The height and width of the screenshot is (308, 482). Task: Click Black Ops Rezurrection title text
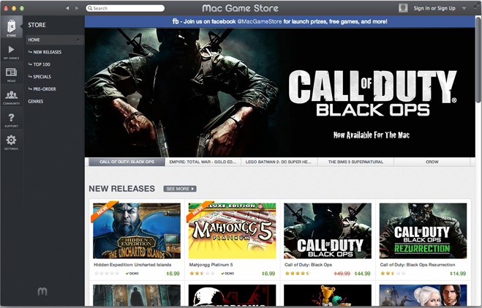pyautogui.click(x=418, y=265)
